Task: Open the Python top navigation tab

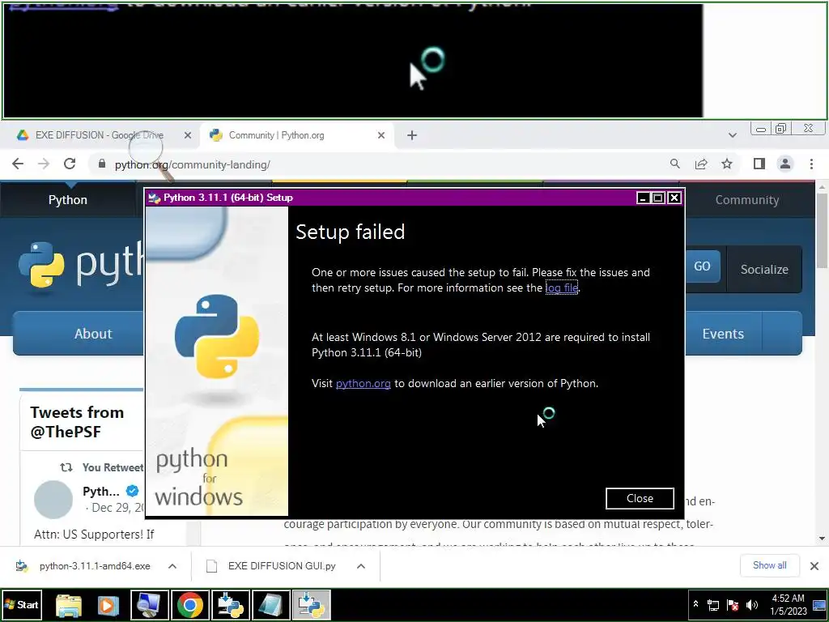Action: [68, 200]
